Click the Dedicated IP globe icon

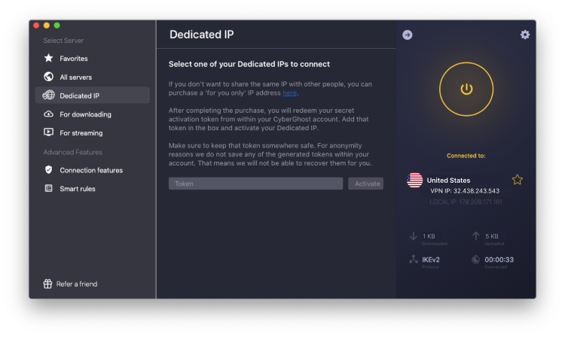[48, 96]
